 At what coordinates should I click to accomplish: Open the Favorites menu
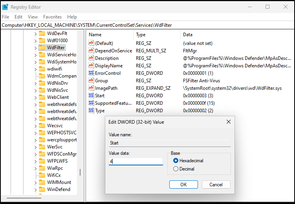52,17
